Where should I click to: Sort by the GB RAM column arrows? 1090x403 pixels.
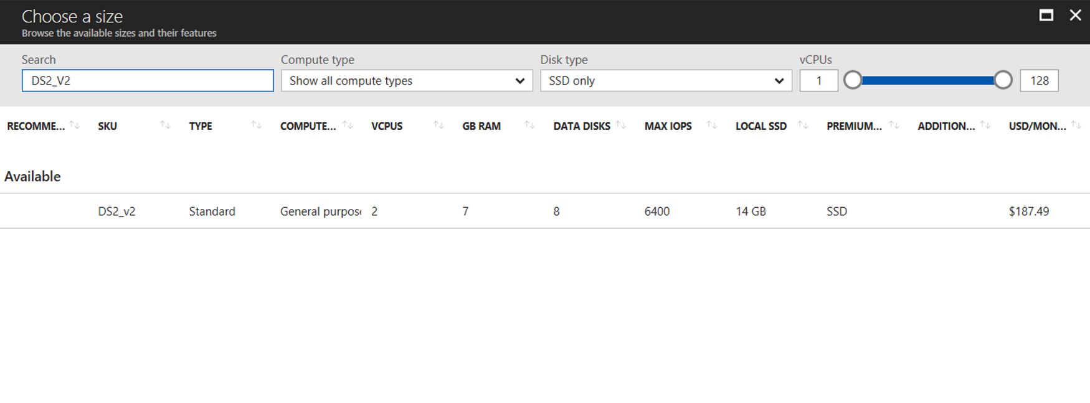[x=529, y=125]
